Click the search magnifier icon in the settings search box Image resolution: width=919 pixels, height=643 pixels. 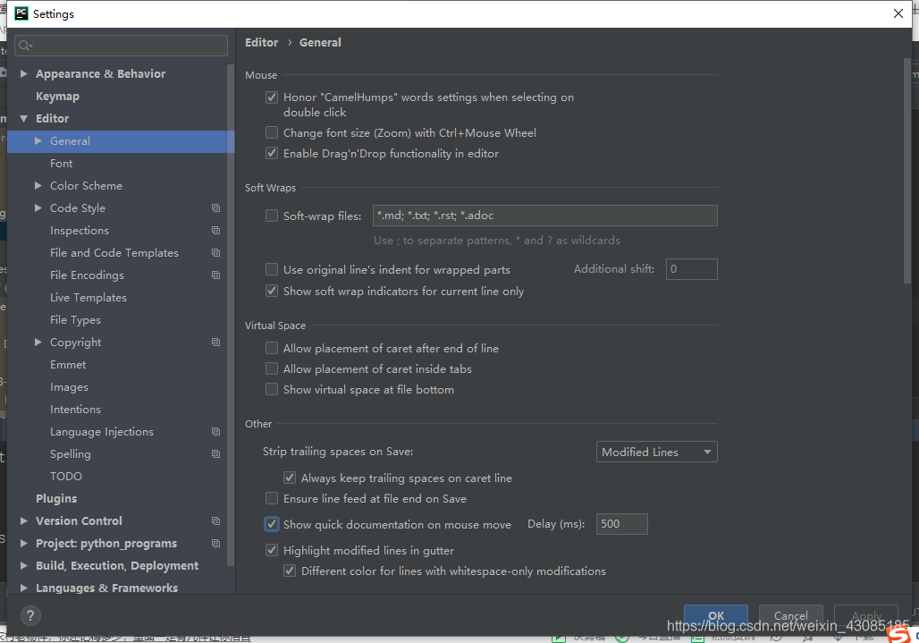click(25, 46)
